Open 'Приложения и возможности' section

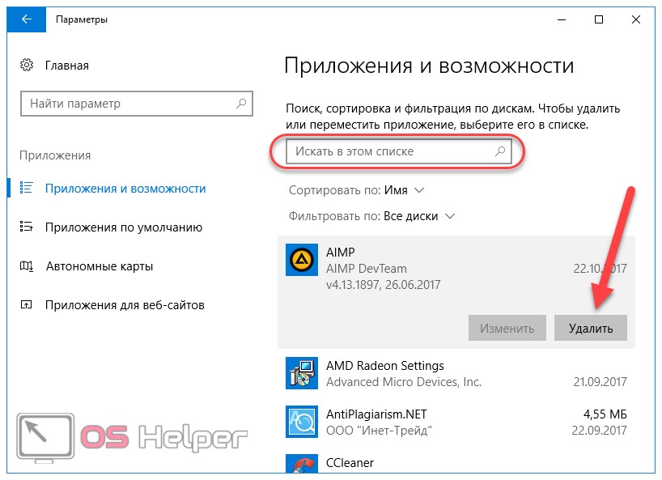[x=125, y=189]
